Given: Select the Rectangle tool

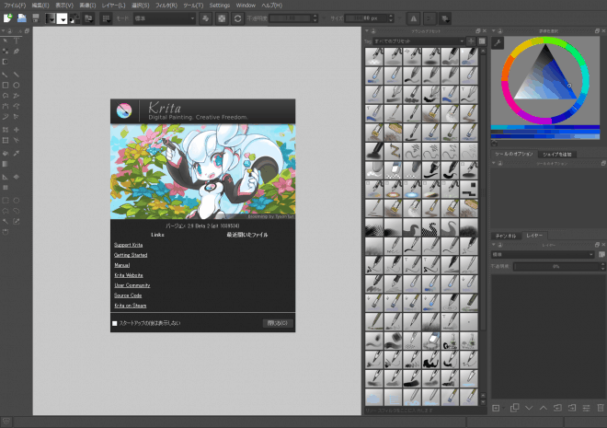Looking at the screenshot, I should point(6,85).
